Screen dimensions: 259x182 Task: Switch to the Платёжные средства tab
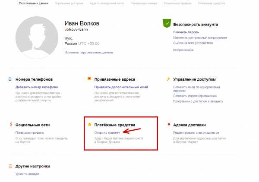click(x=212, y=3)
